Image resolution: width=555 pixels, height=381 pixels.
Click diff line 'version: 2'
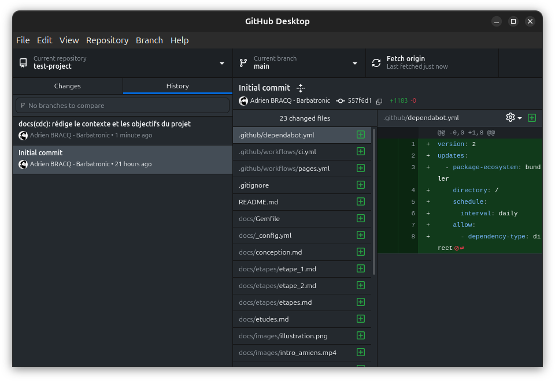(x=460, y=144)
